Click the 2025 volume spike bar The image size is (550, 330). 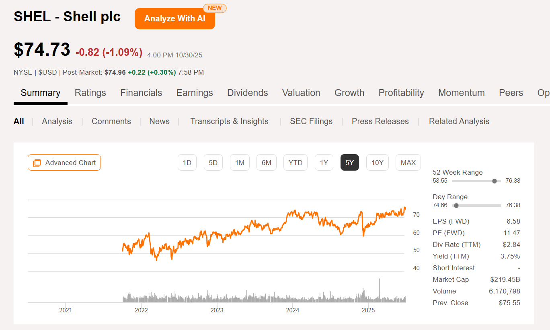[x=379, y=289]
